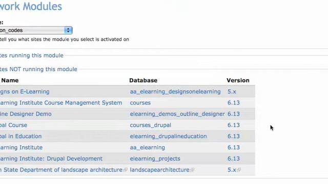Click the module activation description text
This screenshot has width=328, height=184.
[x=65, y=39]
